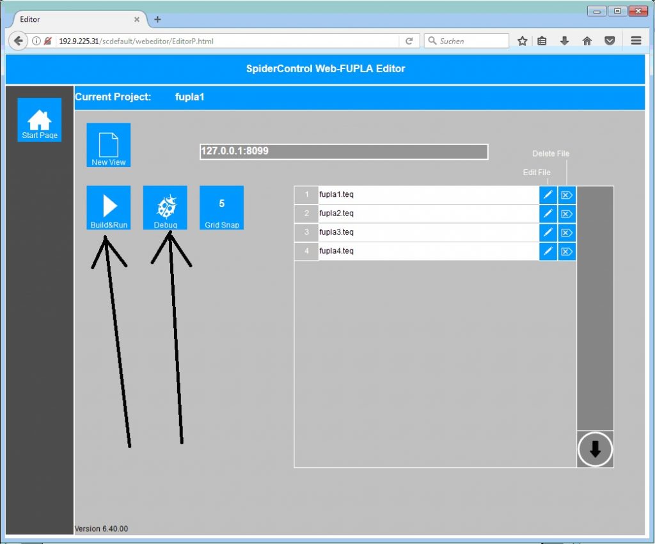Click the 127.0.0.1:8099 address field
The width and height of the screenshot is (655, 544).
(343, 152)
